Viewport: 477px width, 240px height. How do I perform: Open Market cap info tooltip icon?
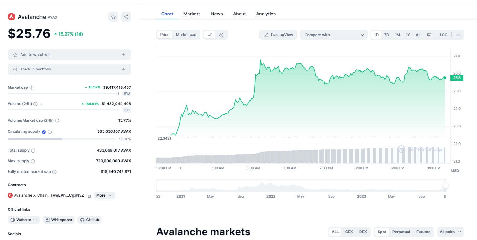coord(32,87)
